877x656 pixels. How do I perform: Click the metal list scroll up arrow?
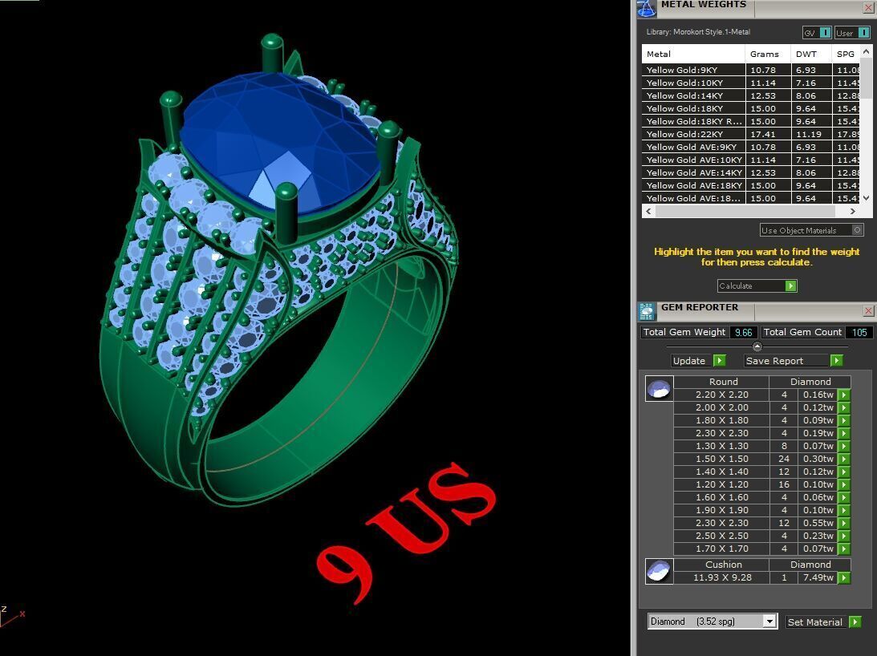click(867, 51)
